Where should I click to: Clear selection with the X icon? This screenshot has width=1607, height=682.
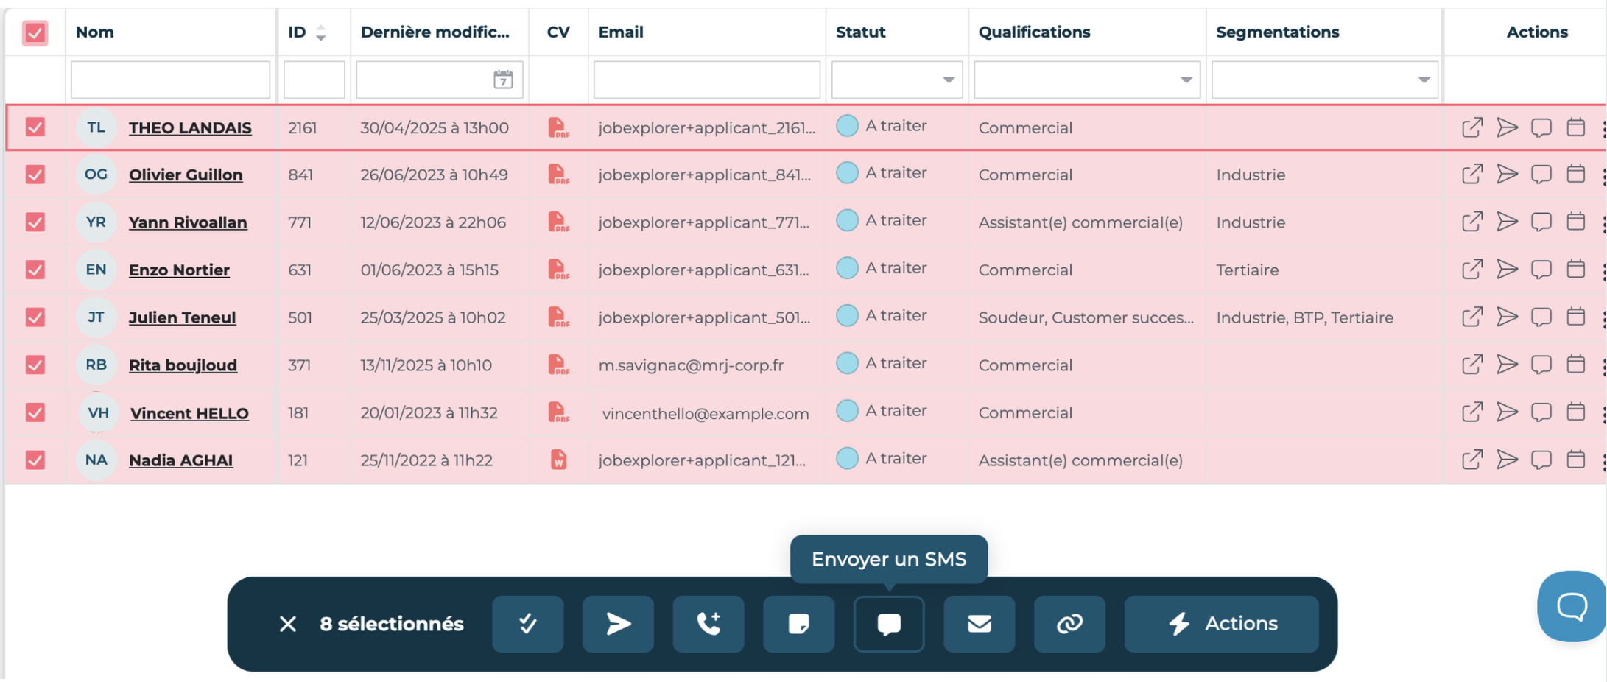pyautogui.click(x=288, y=625)
